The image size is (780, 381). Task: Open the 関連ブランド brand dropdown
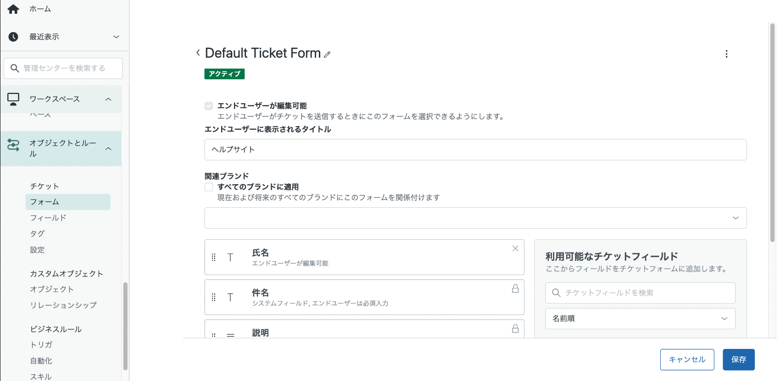click(475, 218)
